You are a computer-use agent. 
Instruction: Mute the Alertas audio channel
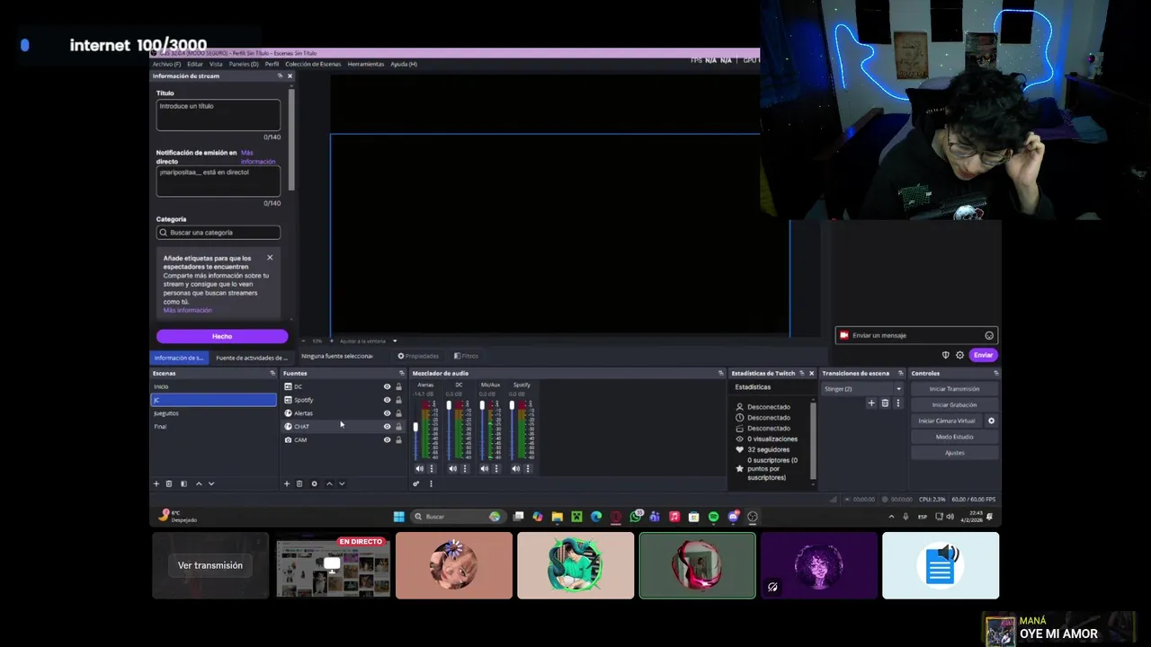[x=419, y=468]
